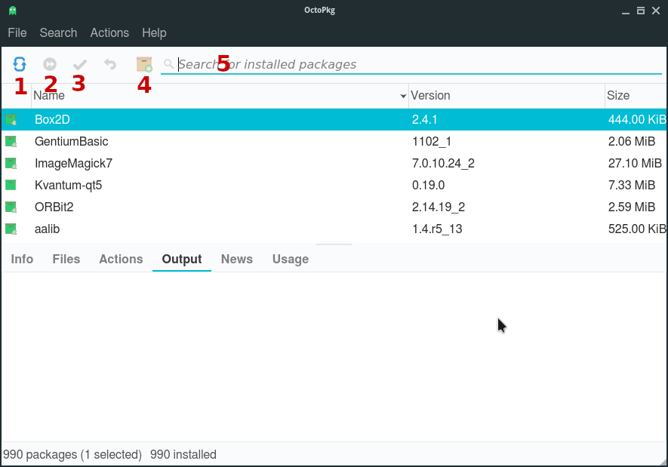This screenshot has height=467, width=668.
Task: Open the Search menu
Action: coord(58,32)
